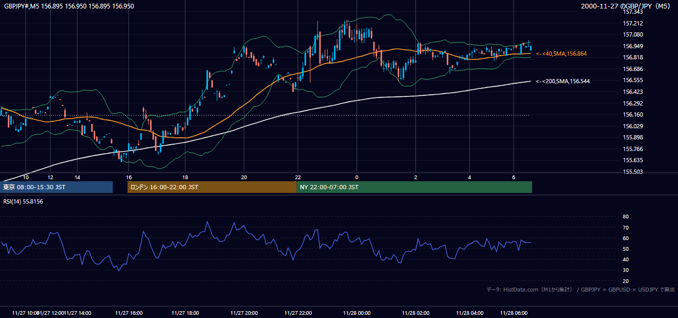The image size is (678, 318).
Task: Click price scale value 156.160
Action: [633, 114]
